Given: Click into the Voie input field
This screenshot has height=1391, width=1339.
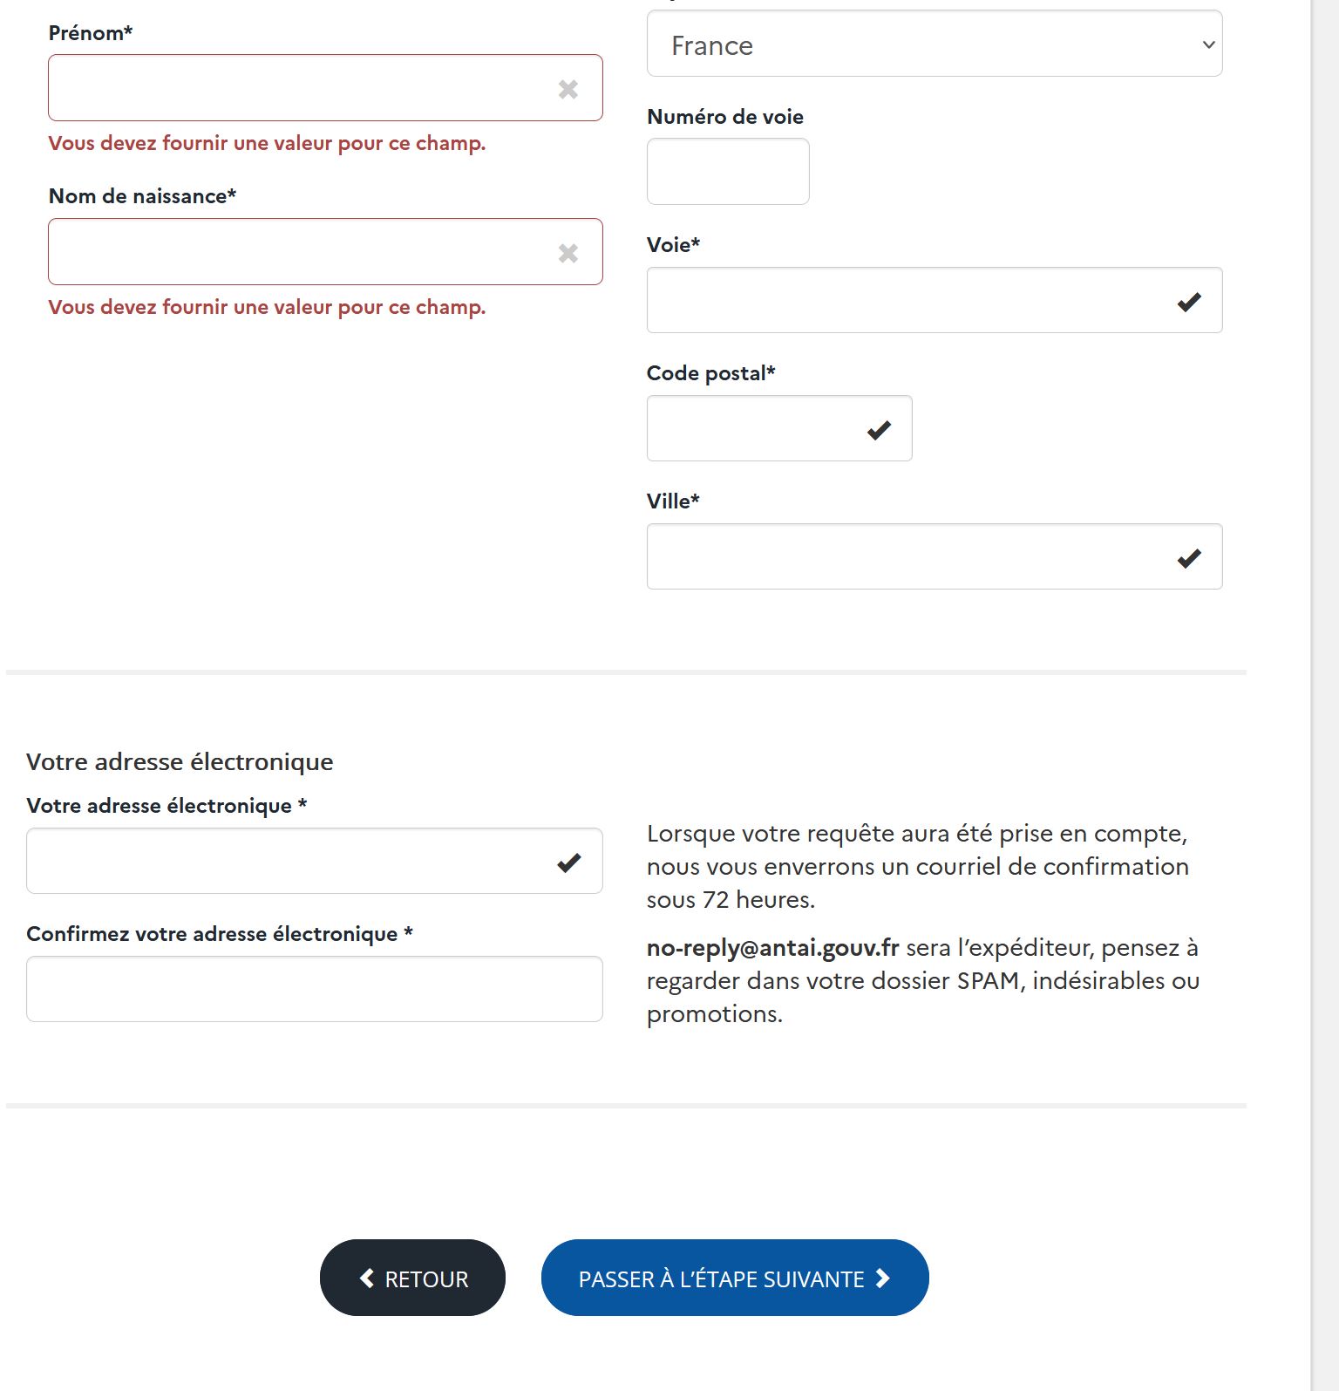Looking at the screenshot, I should tap(907, 301).
